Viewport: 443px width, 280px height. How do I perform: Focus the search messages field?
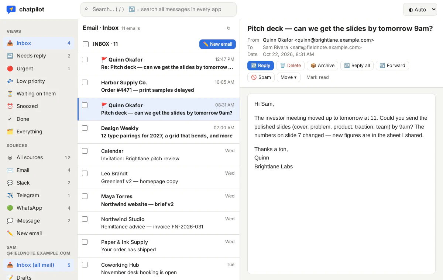pyautogui.click(x=158, y=10)
